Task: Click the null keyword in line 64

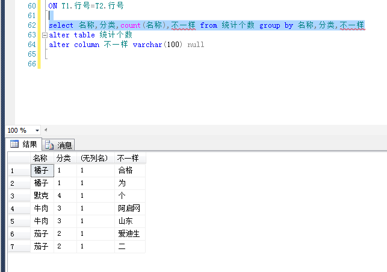Action: 196,45
